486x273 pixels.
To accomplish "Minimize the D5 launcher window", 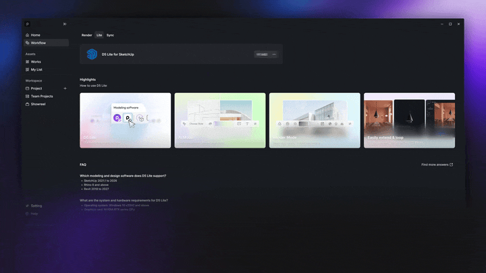I will (442, 24).
